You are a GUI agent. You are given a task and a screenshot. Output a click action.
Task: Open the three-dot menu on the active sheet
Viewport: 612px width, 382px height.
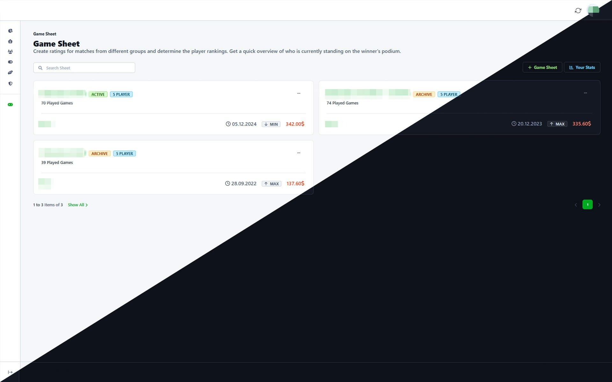click(x=299, y=93)
